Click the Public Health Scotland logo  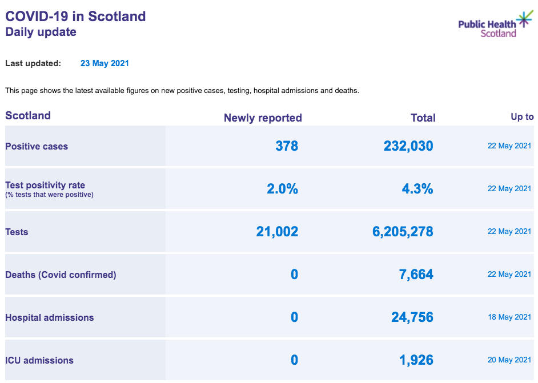(496, 25)
